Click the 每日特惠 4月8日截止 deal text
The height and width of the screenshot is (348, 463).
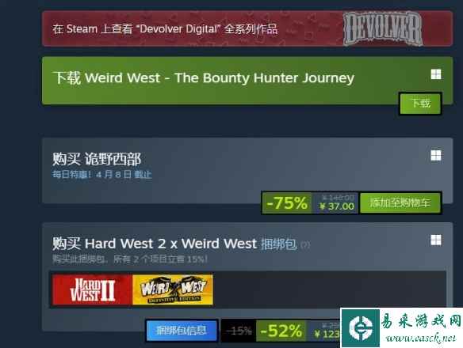click(101, 175)
